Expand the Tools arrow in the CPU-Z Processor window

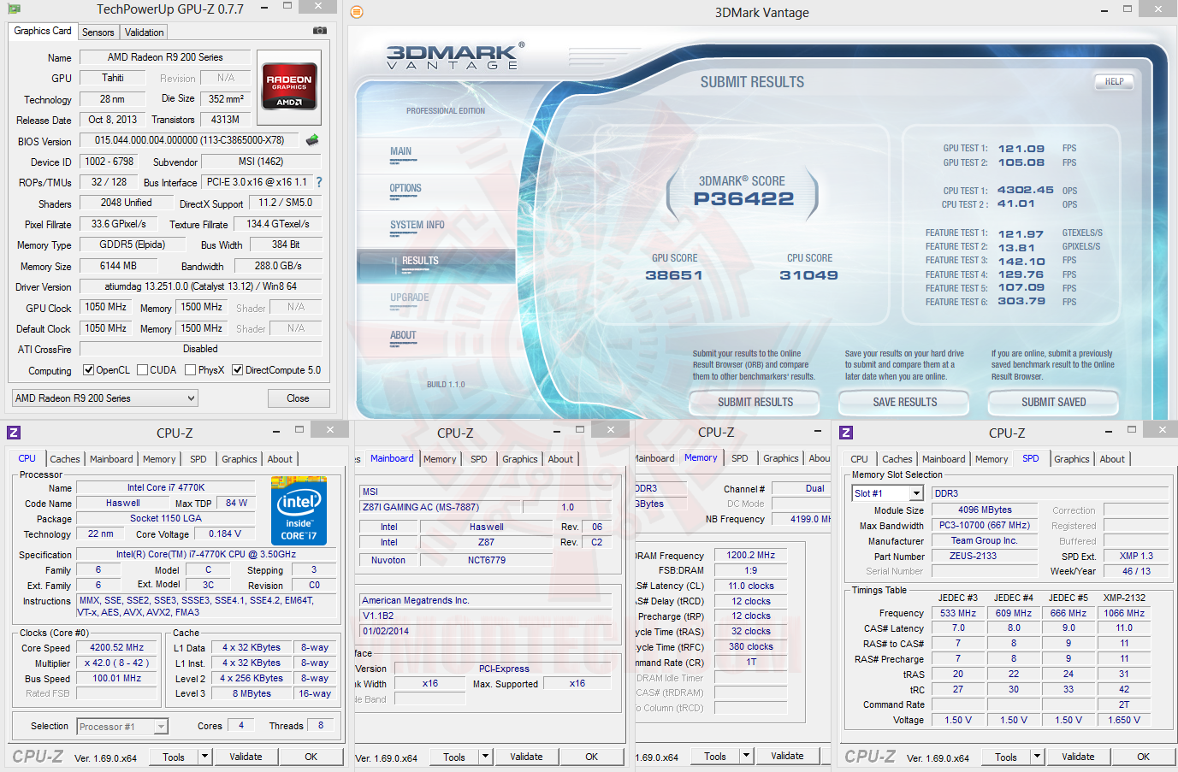coord(204,757)
